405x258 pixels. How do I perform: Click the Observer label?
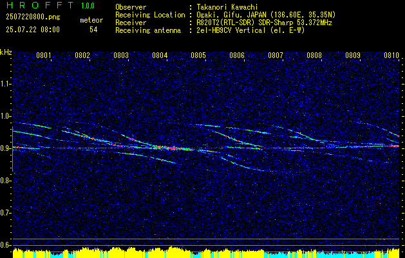pos(131,7)
